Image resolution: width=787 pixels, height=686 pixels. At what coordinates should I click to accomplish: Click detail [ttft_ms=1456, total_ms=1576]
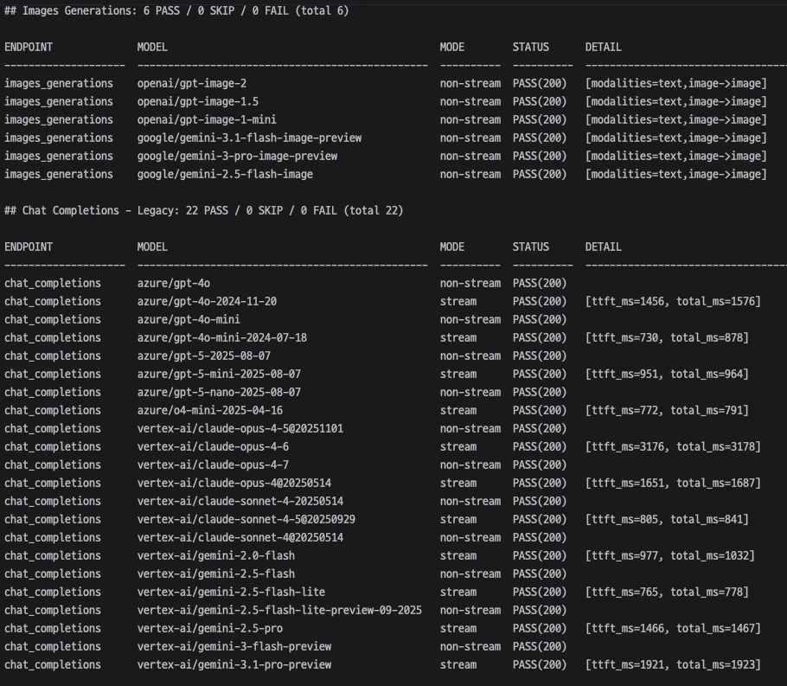(673, 301)
